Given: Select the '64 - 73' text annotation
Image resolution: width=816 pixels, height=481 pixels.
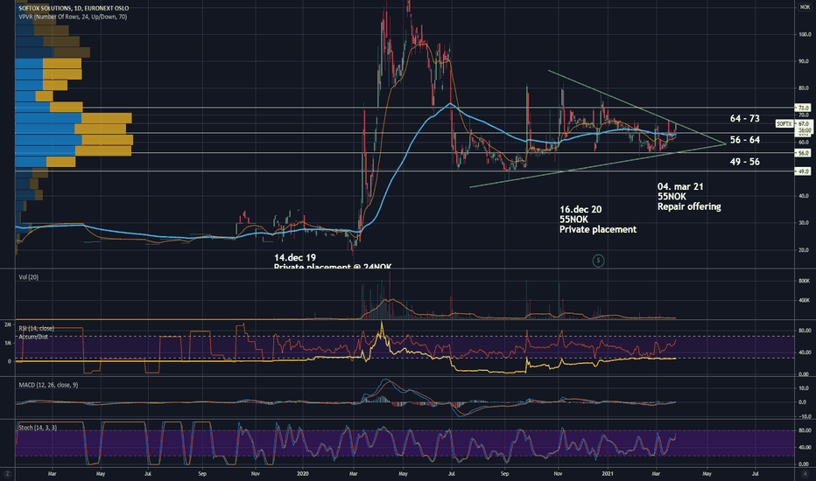Looking at the screenshot, I should click(x=745, y=119).
